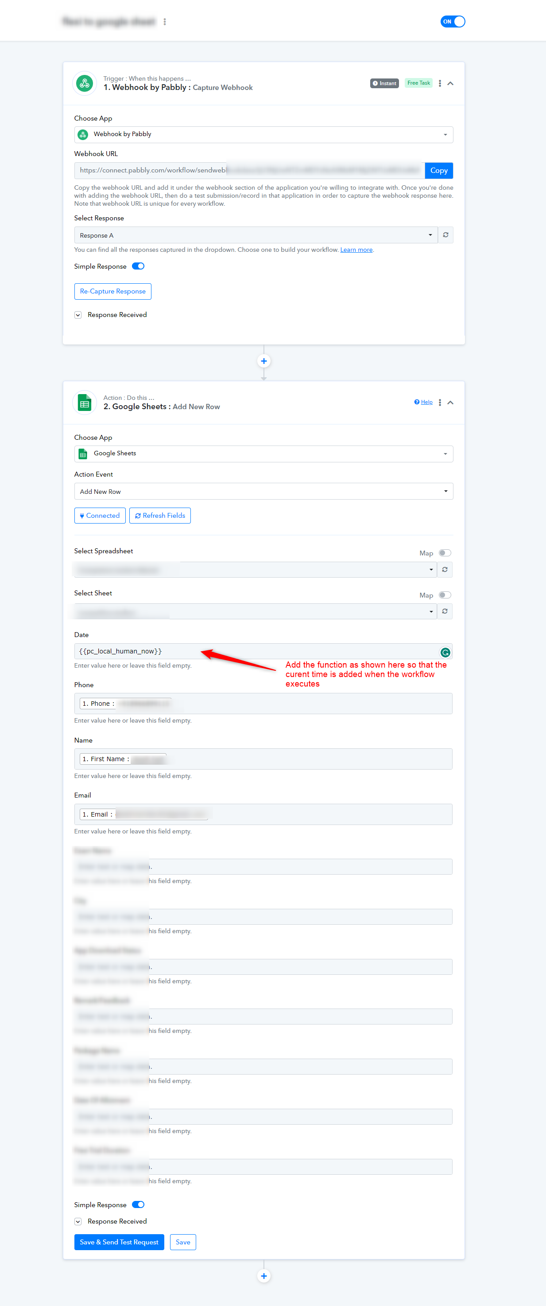
Task: Click the Save button
Action: point(183,1242)
